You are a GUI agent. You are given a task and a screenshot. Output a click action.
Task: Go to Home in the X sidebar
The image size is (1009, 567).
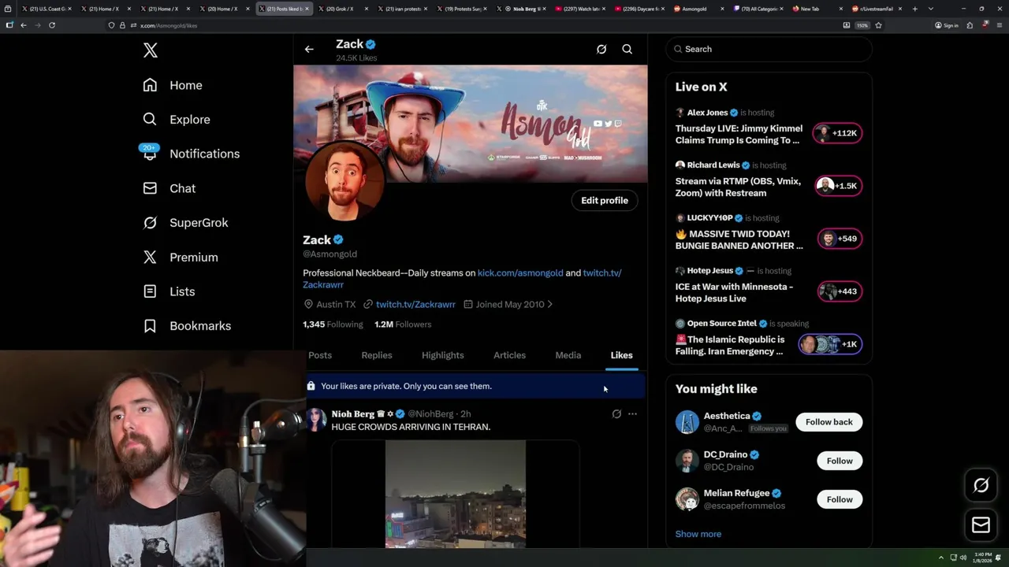[173, 85]
